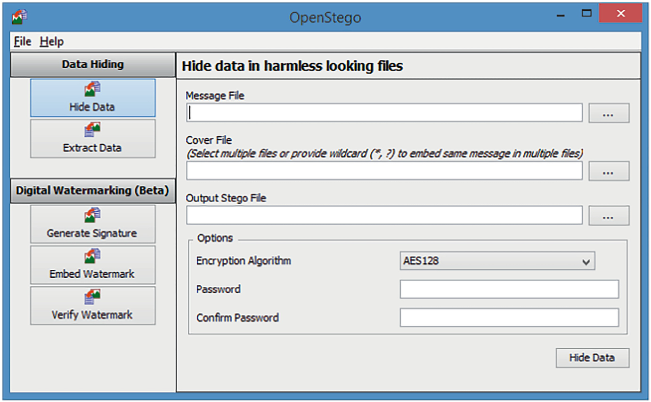
Task: Open the File menu
Action: click(x=21, y=41)
